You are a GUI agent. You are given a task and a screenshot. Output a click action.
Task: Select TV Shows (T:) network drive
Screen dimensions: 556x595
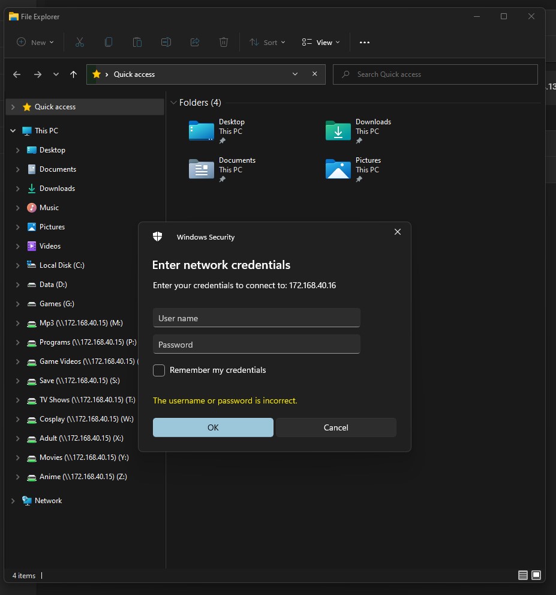pos(88,400)
